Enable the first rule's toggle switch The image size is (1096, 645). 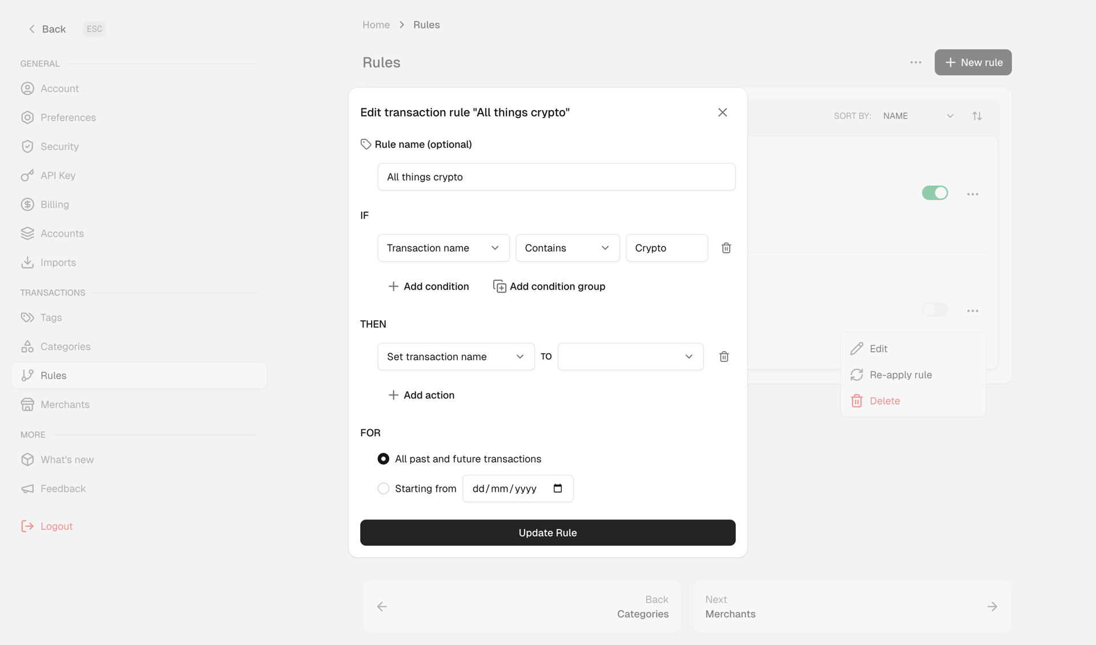click(x=934, y=193)
